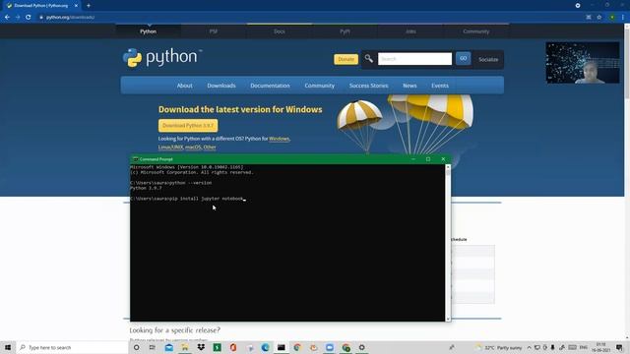Open the Community item in main menu
The width and height of the screenshot is (630, 354).
(x=319, y=86)
